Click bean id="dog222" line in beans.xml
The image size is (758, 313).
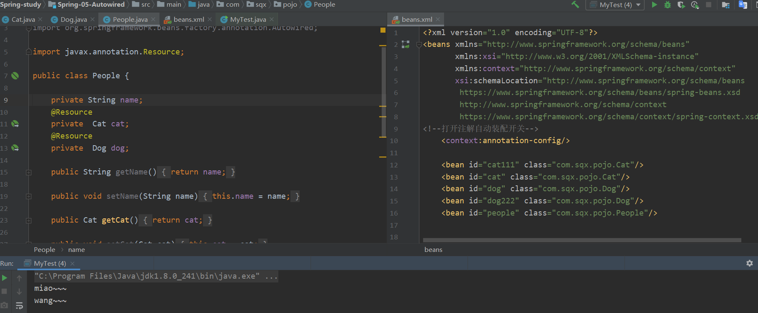[x=542, y=201]
